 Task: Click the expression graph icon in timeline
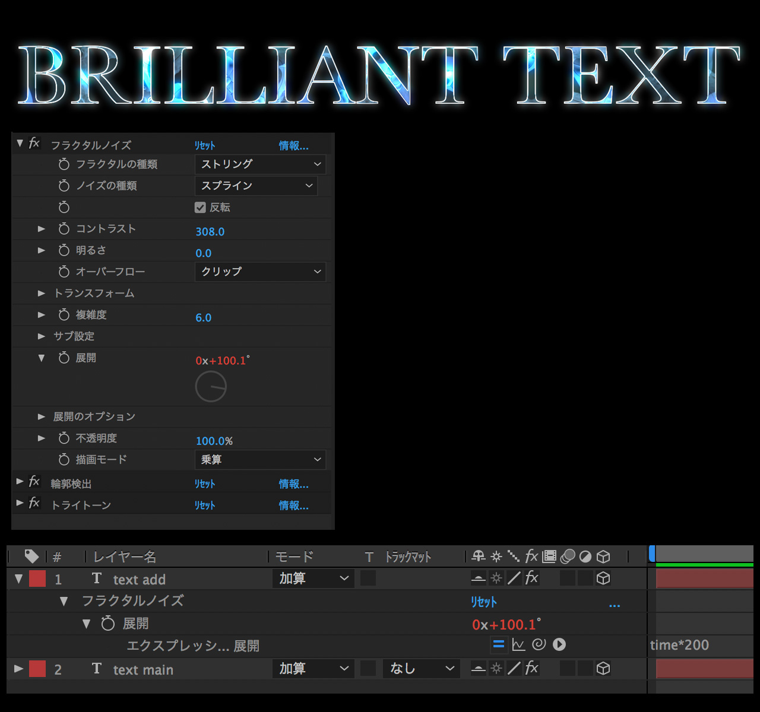[x=518, y=645]
